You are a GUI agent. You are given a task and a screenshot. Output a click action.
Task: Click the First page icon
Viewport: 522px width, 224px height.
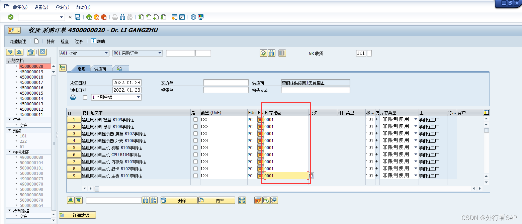(x=141, y=17)
